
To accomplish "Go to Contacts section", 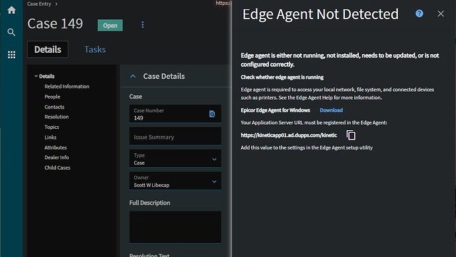I will [54, 107].
